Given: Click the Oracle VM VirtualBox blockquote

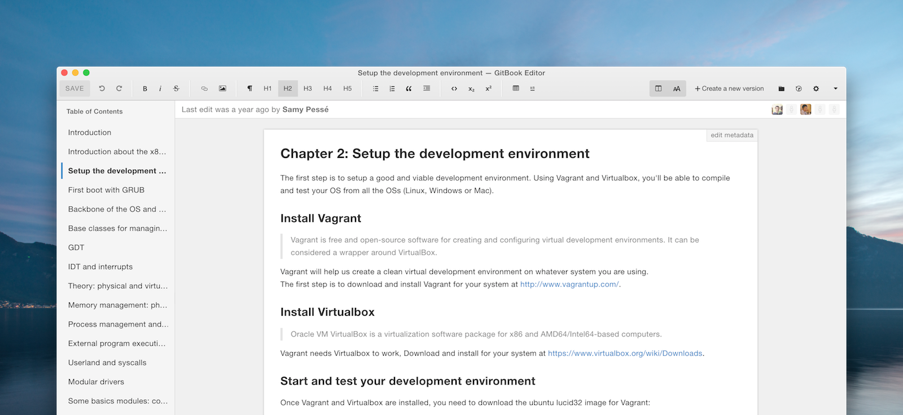Looking at the screenshot, I should tap(476, 334).
